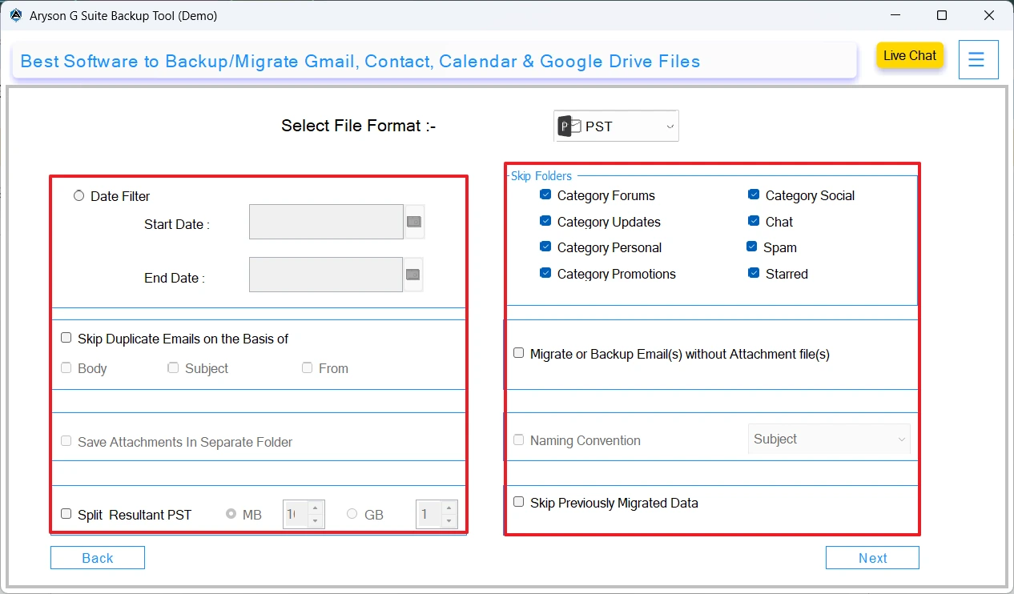The height and width of the screenshot is (594, 1014).
Task: Uncheck the Spam folder checkbox
Action: [752, 247]
